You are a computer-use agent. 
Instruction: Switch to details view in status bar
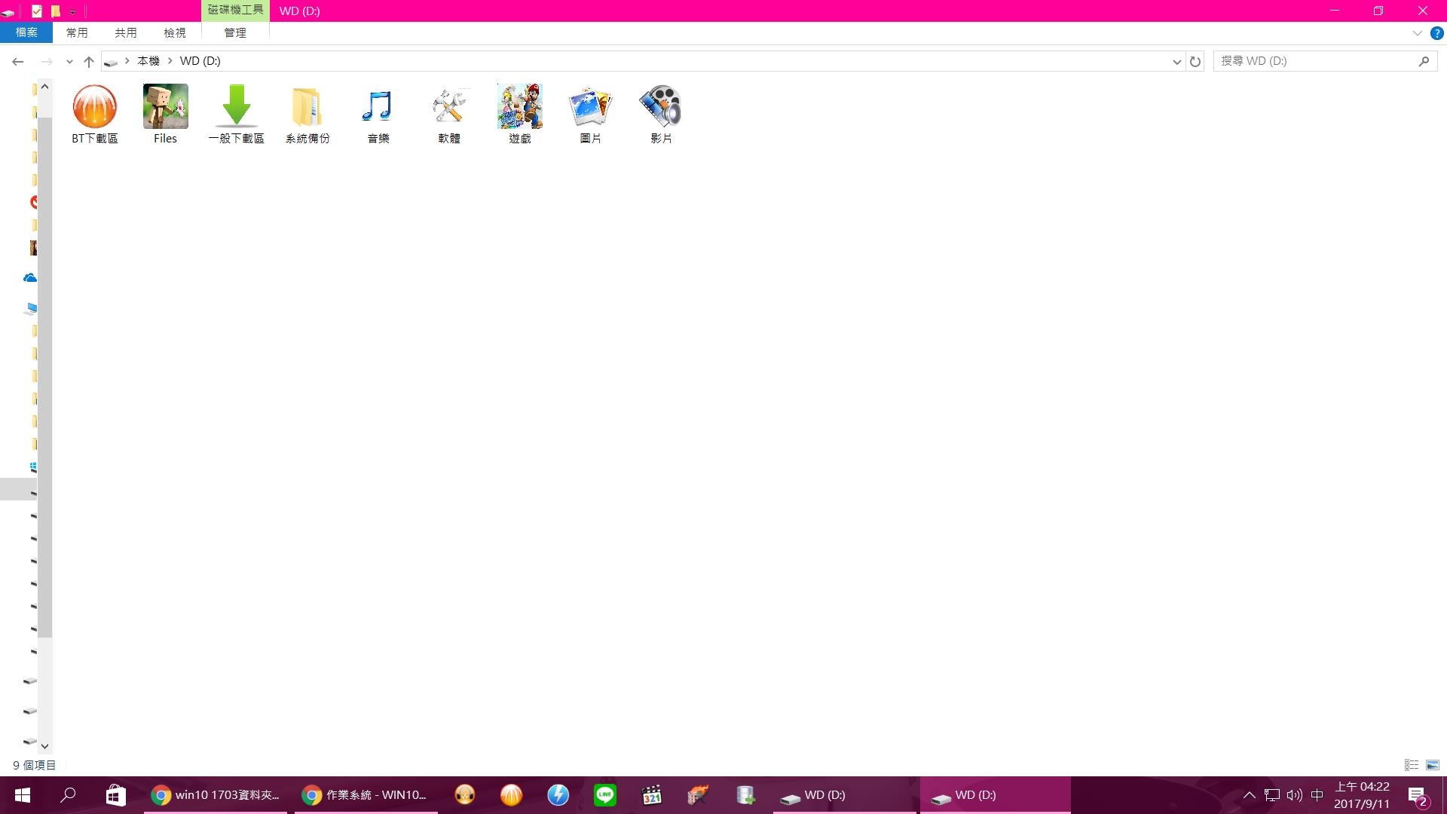(x=1412, y=765)
